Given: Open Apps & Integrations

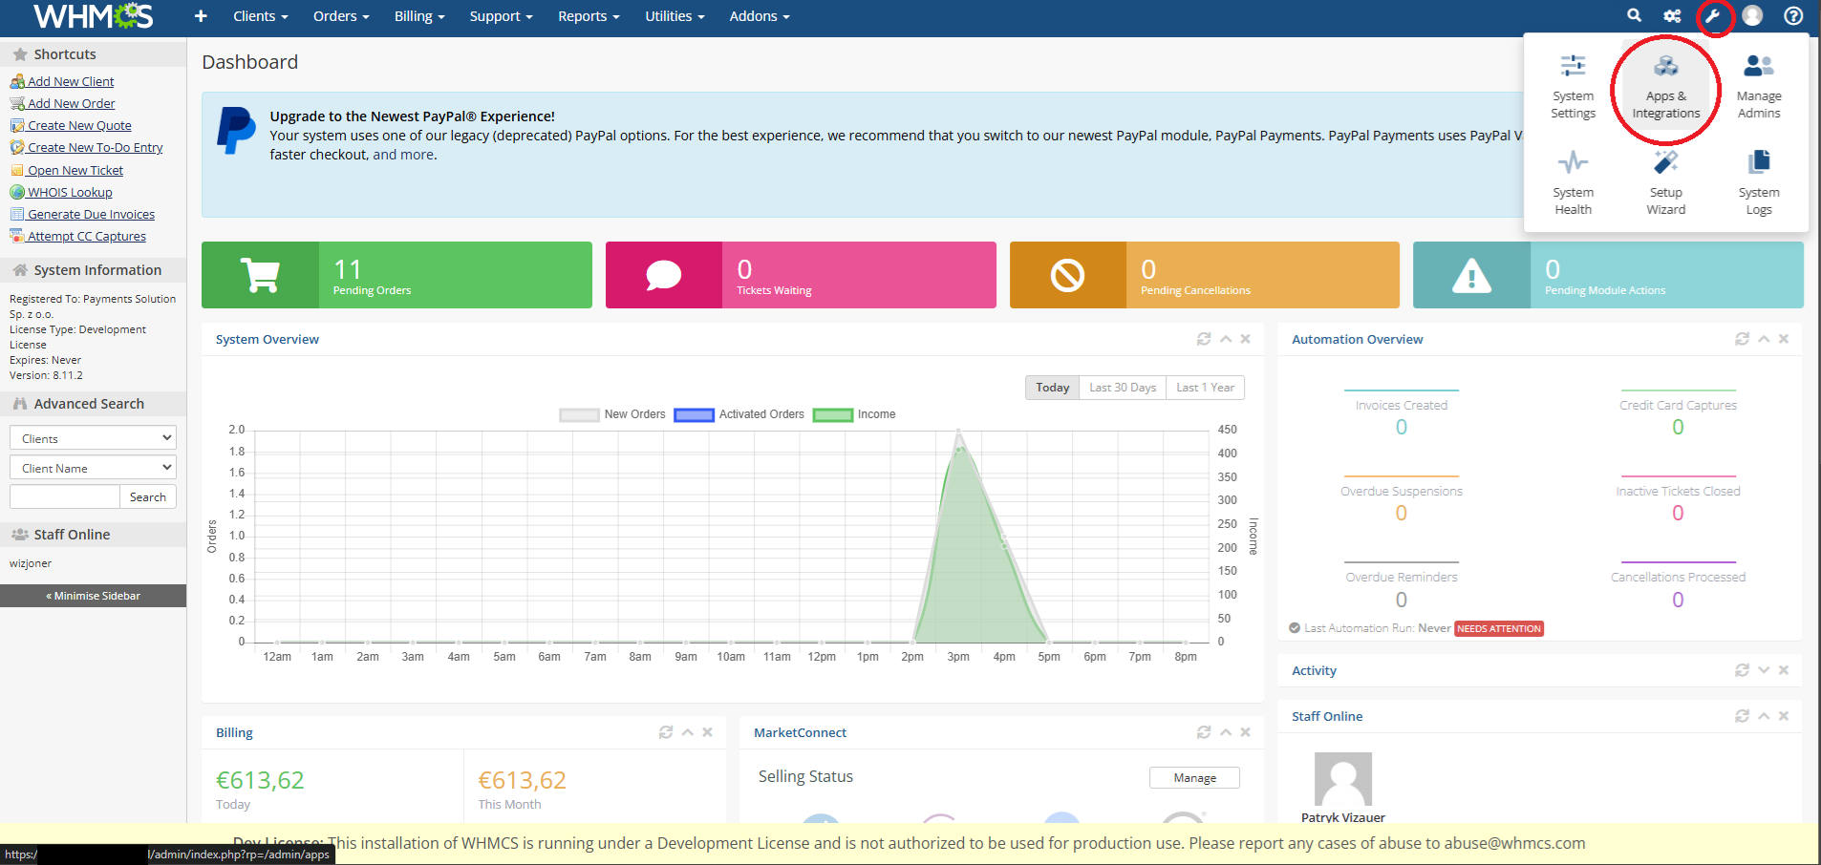Looking at the screenshot, I should click(x=1666, y=87).
